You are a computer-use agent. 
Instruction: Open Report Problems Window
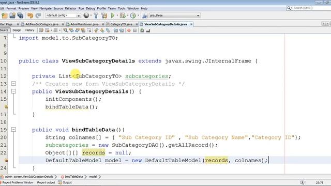17,182
